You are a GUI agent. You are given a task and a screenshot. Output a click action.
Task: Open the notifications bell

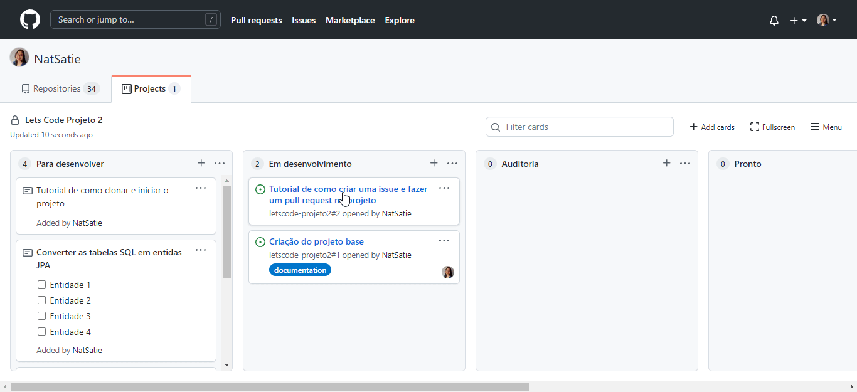coord(774,20)
